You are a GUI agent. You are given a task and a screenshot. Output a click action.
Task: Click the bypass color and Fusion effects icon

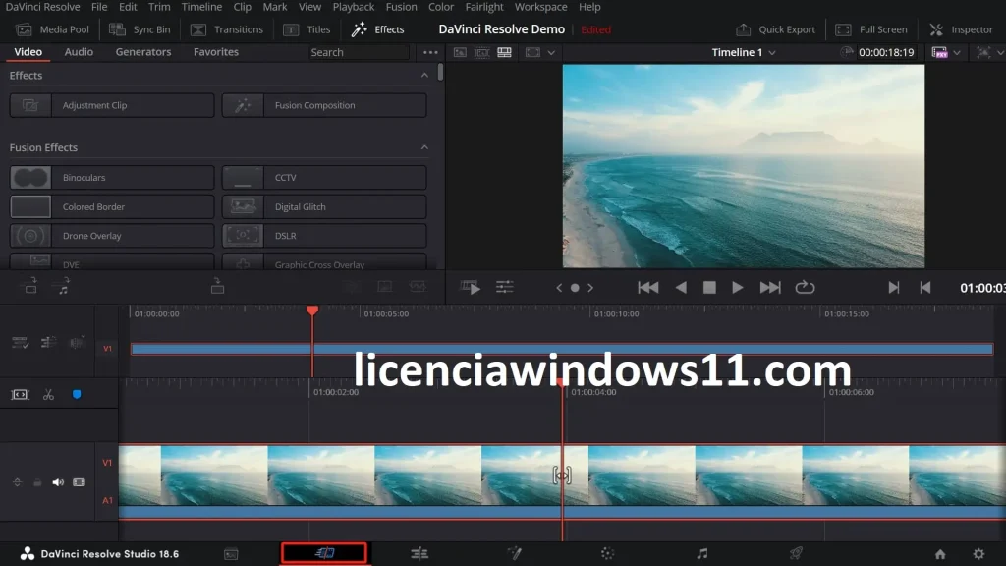coord(983,53)
